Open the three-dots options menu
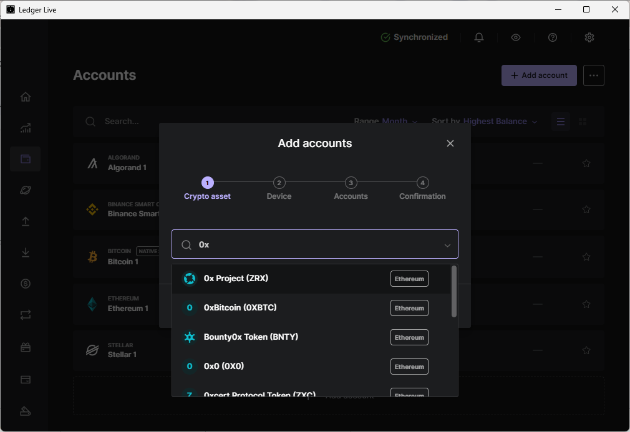630x432 pixels. [594, 75]
